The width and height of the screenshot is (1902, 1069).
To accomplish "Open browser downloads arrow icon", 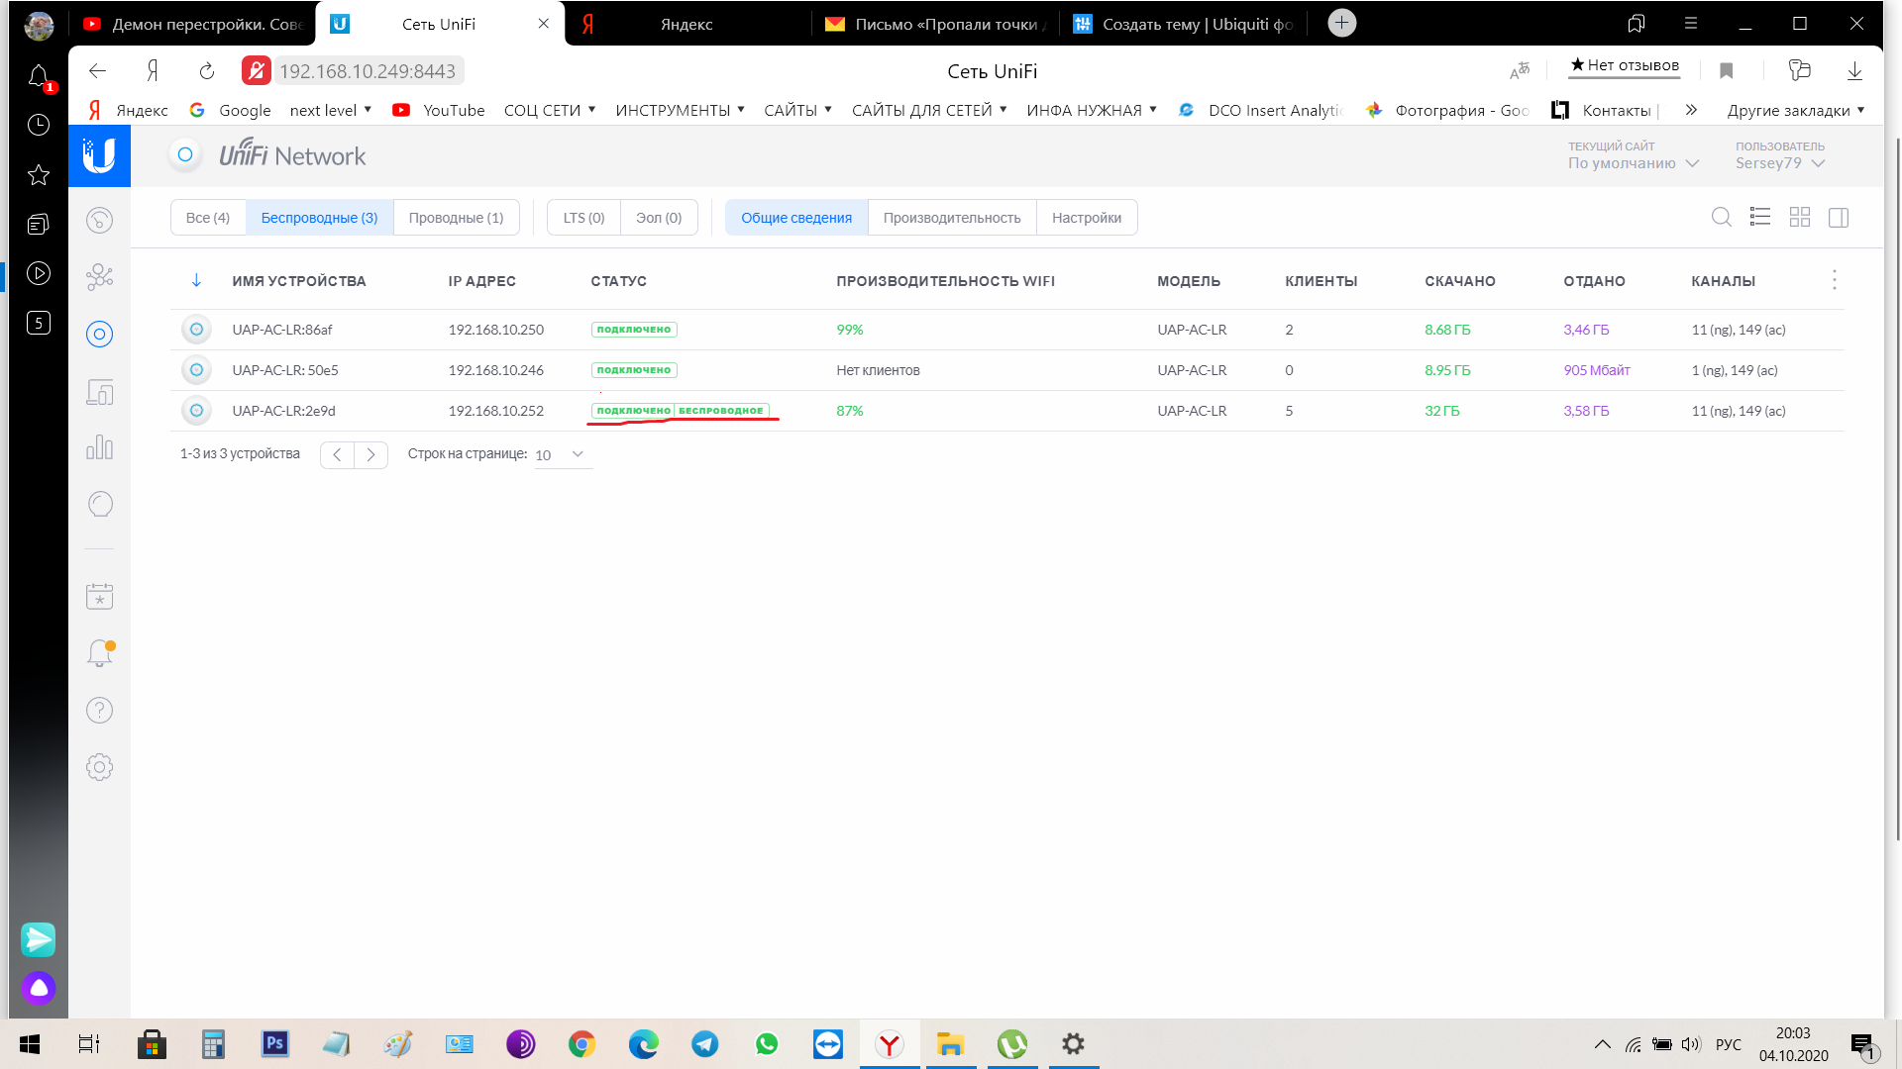I will coord(1854,70).
